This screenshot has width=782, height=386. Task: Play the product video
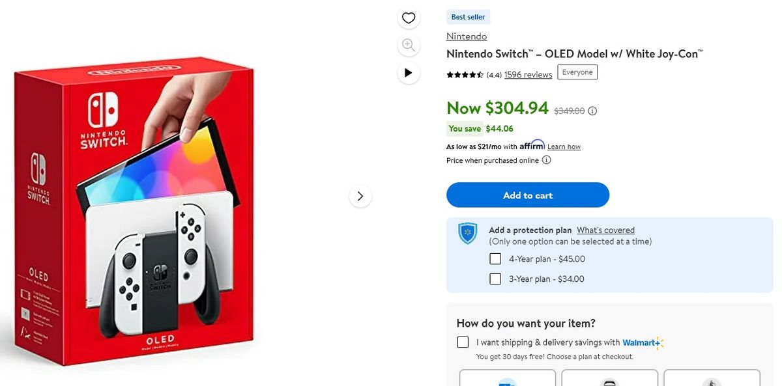(x=409, y=73)
